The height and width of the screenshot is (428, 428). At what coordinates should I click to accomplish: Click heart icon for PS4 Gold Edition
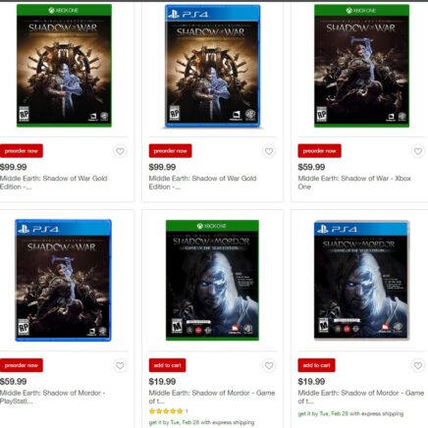pyautogui.click(x=269, y=151)
